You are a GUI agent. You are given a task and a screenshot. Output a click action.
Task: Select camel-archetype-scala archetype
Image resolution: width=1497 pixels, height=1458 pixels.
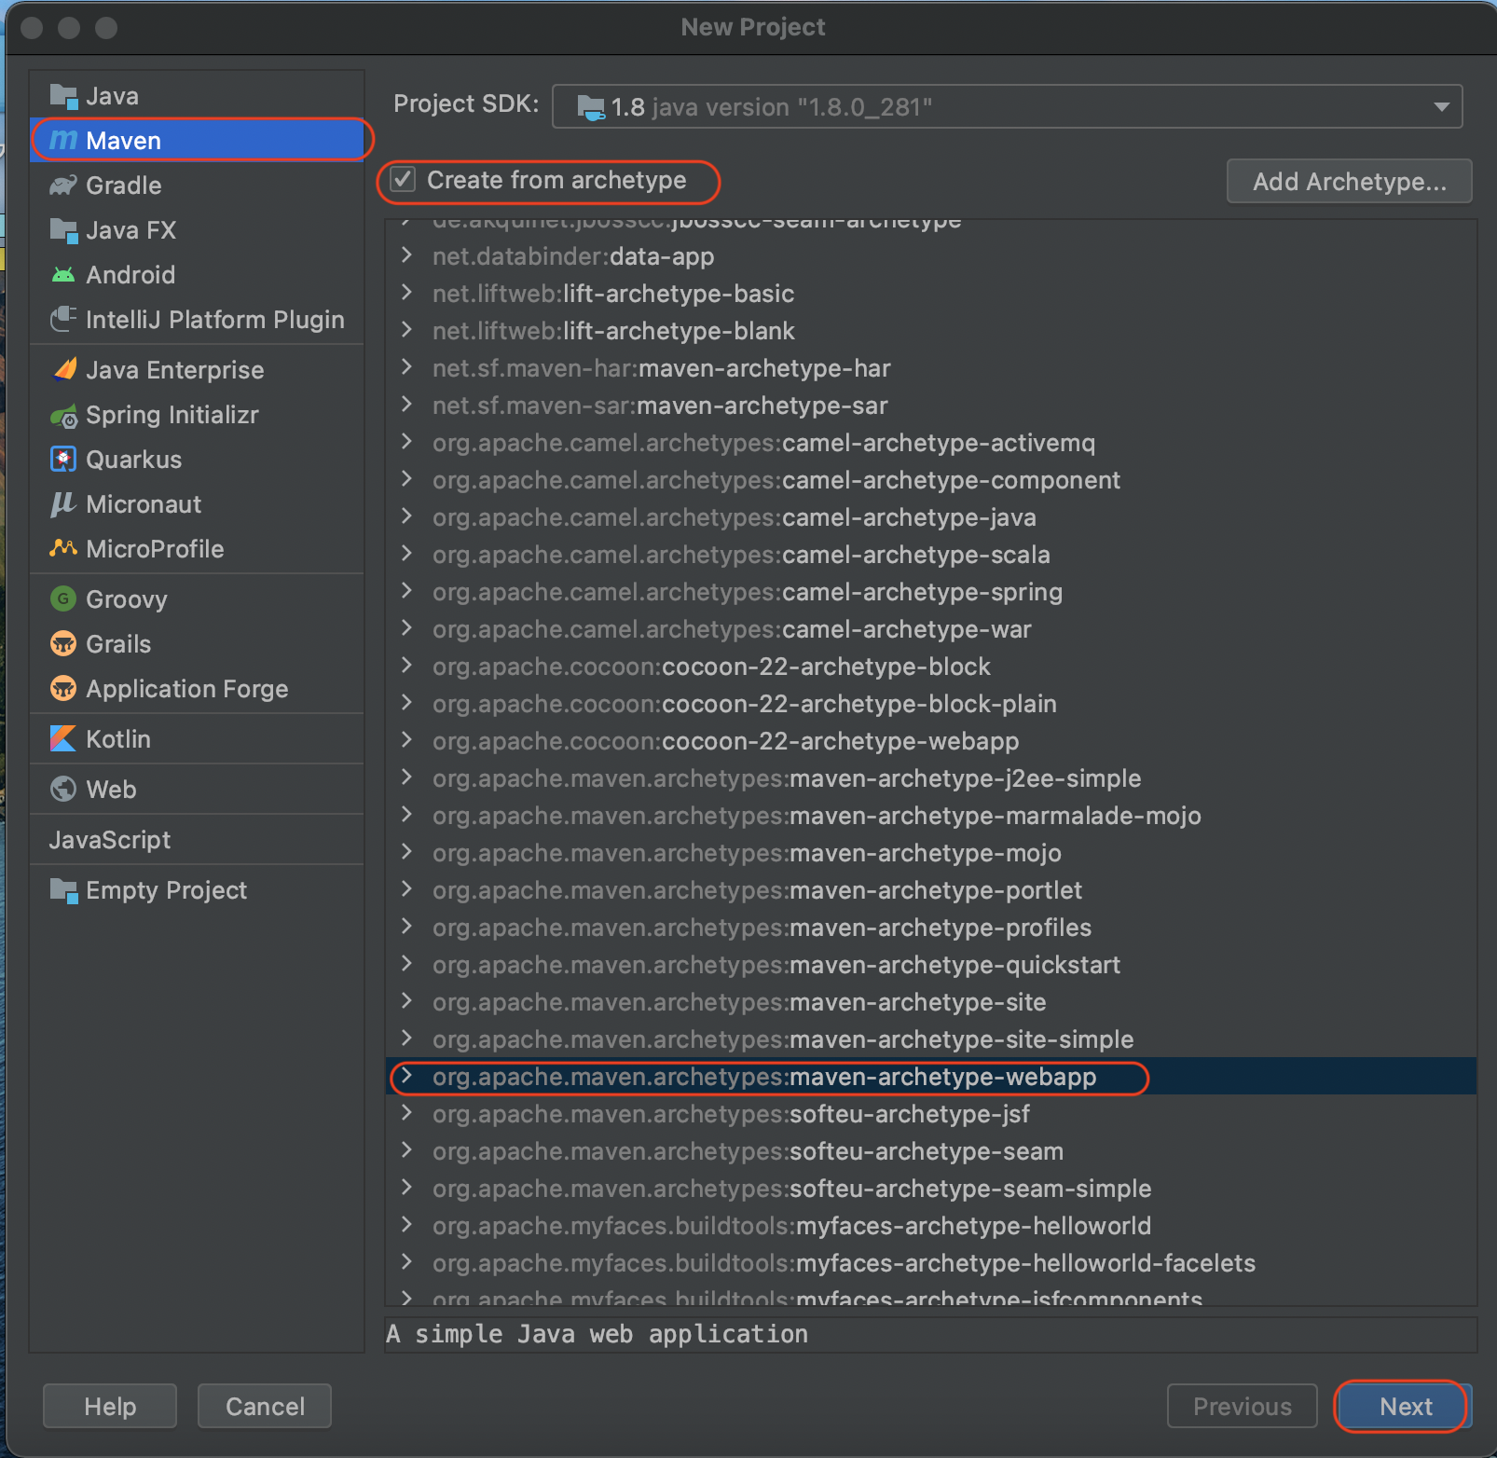tap(930, 555)
